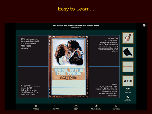The height and width of the screenshot is (114, 152).
Task: Select the black sleeve puzzle piece
Action: pyautogui.click(x=128, y=52)
